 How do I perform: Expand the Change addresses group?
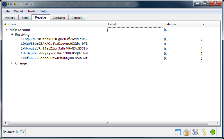point(12,63)
